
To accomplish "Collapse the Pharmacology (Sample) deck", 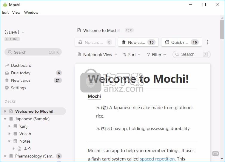I will coord(5,156).
